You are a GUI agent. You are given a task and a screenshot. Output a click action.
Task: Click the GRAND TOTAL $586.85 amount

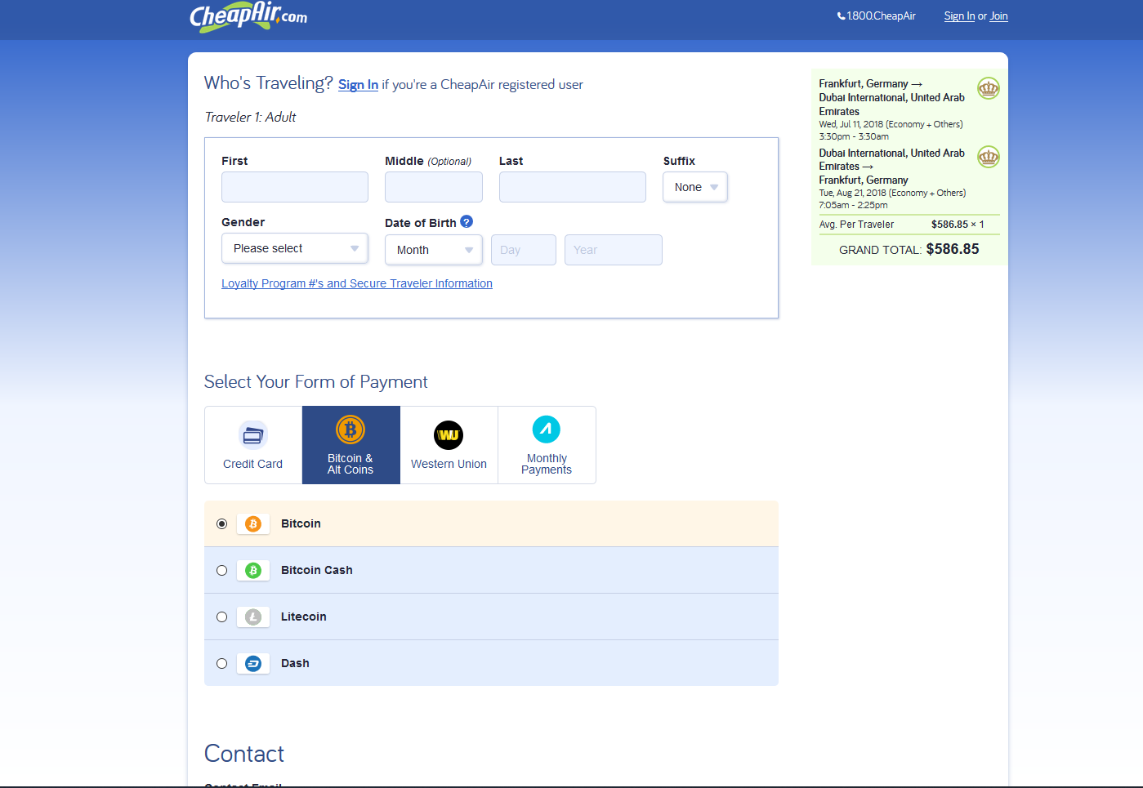[x=953, y=249]
